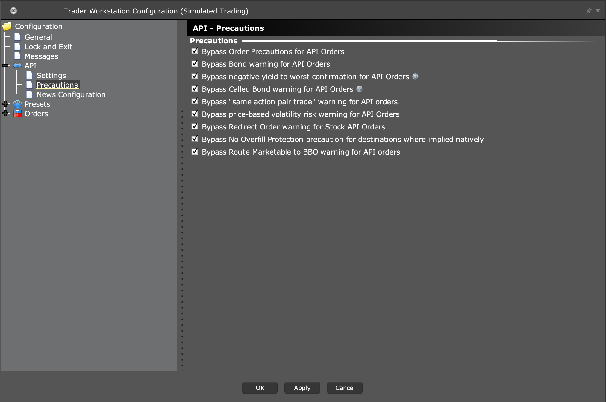This screenshot has height=402, width=606.
Task: Click the Precautions section heading
Action: coord(214,41)
